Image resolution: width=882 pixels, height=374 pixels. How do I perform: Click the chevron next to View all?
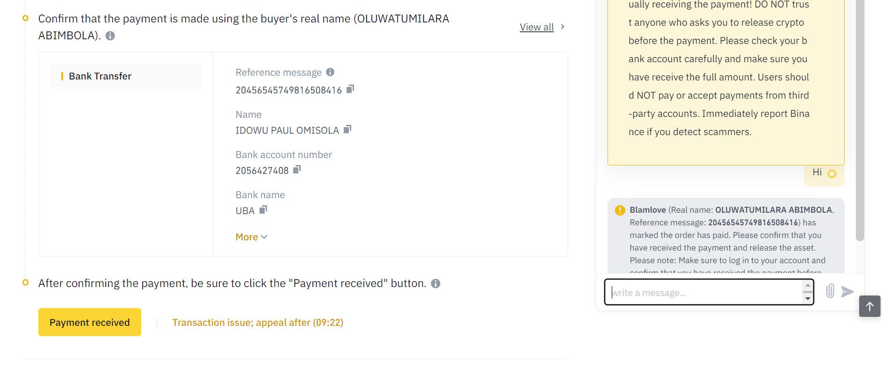pos(563,27)
